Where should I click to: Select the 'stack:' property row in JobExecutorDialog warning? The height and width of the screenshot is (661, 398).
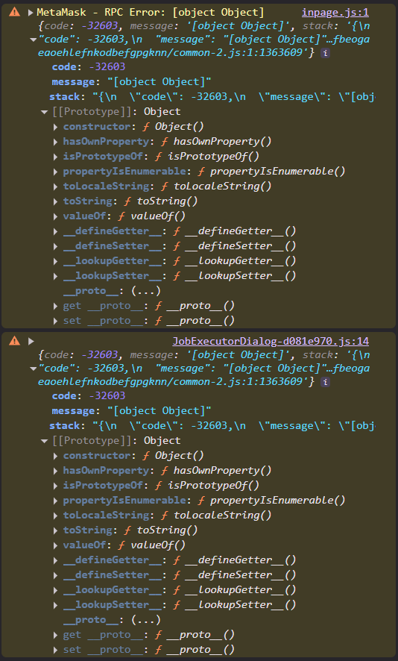click(x=212, y=425)
